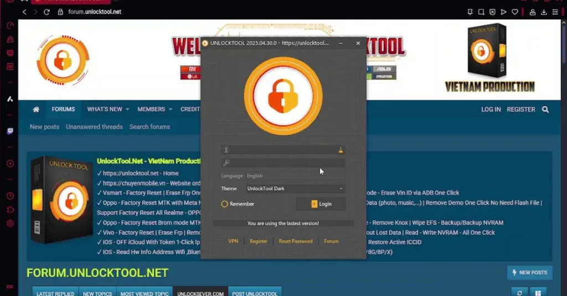Screen dimensions: 567x296
Task: Switch to the NEW TOPICS tab
Action: click(x=97, y=292)
